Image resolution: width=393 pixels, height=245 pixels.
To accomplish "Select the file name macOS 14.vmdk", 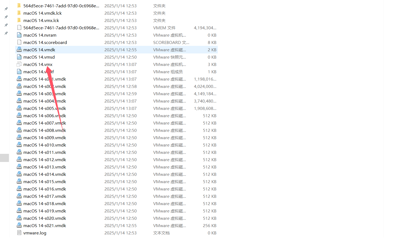I will tap(39, 50).
